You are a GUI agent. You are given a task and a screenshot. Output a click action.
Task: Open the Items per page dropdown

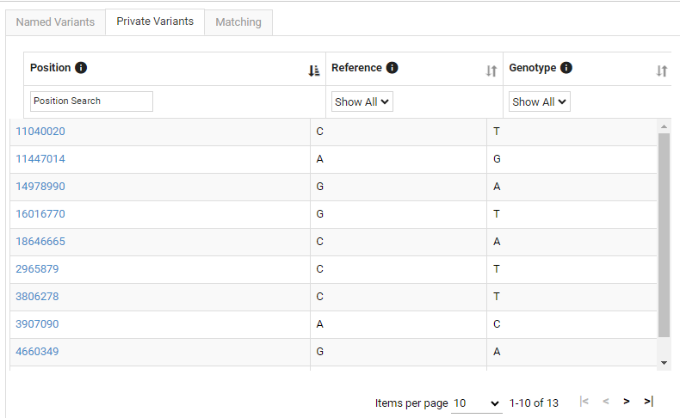pyautogui.click(x=476, y=403)
